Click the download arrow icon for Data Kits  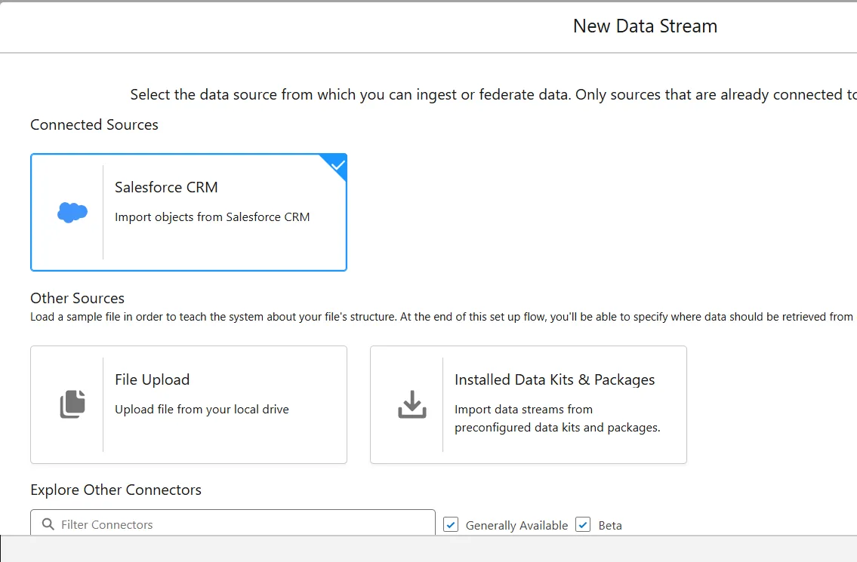[412, 404]
